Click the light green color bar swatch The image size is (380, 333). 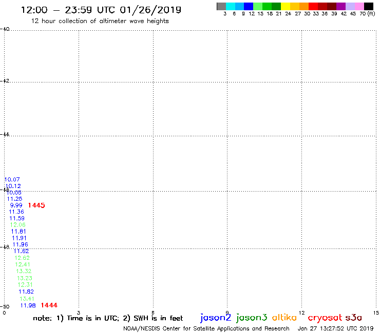[x=258, y=6]
